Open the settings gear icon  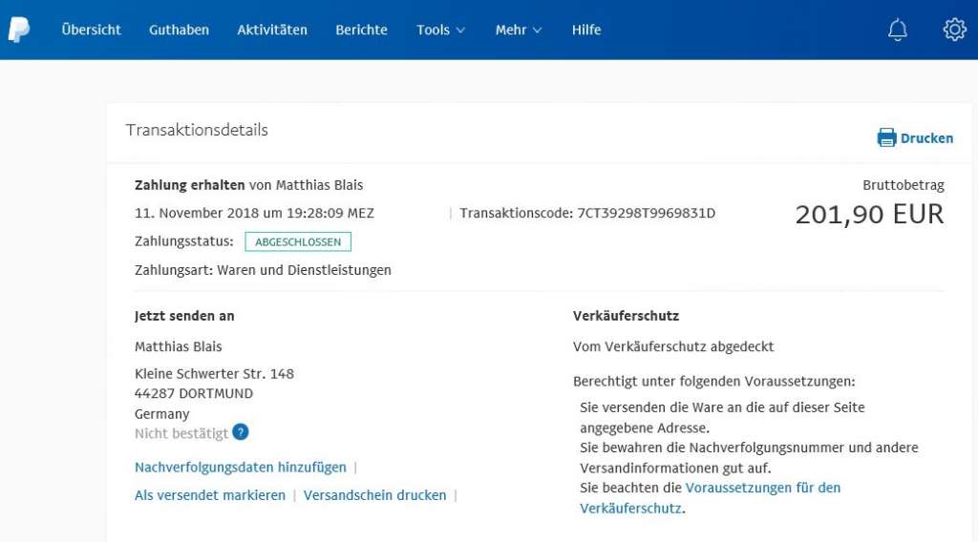pos(954,30)
